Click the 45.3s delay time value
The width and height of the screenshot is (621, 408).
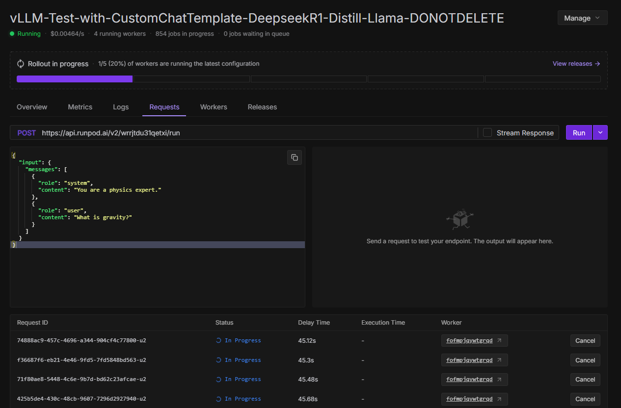click(306, 360)
